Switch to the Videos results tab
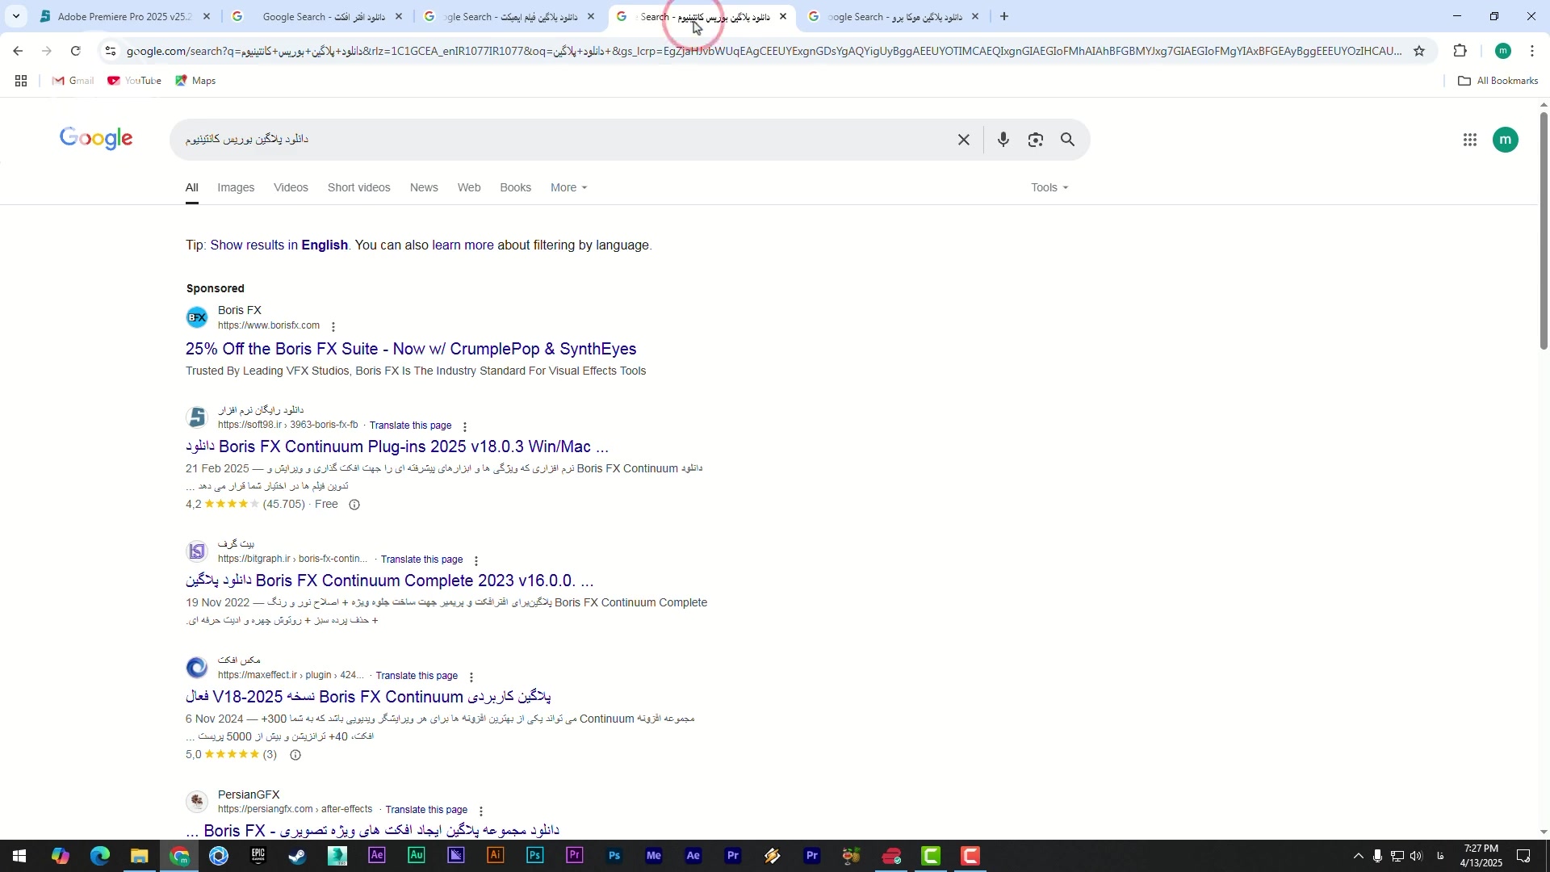This screenshot has height=872, width=1550. (x=291, y=187)
